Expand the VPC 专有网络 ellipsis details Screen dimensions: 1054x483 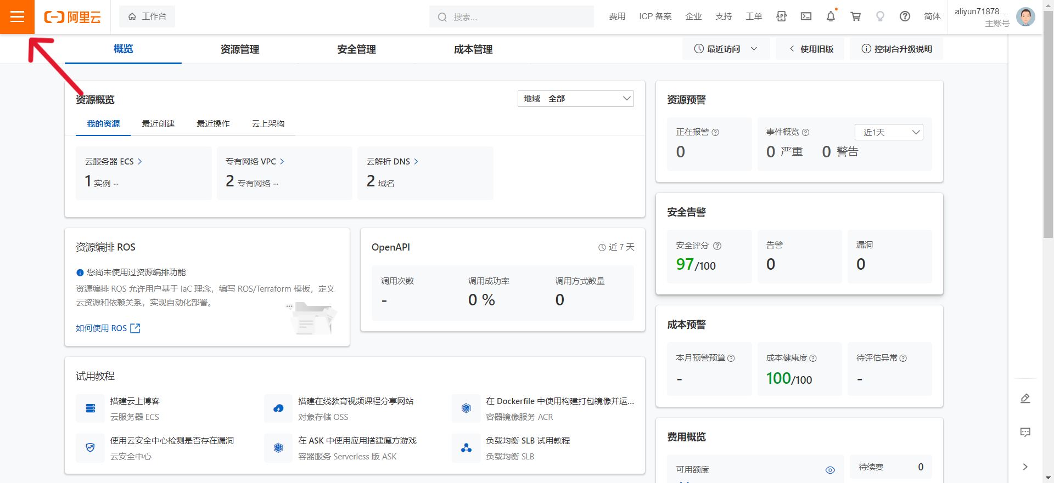(x=276, y=184)
